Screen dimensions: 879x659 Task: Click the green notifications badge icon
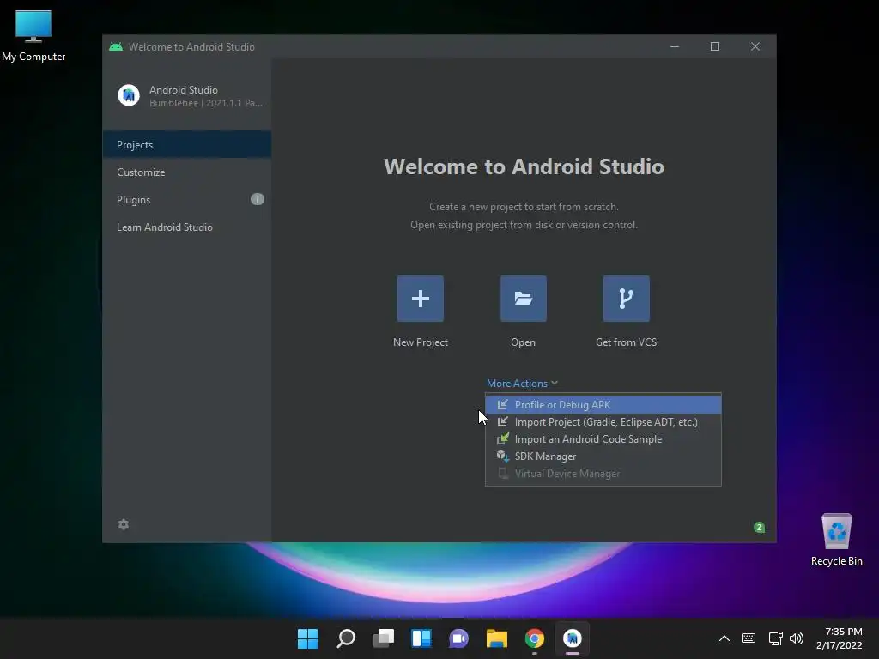759,528
